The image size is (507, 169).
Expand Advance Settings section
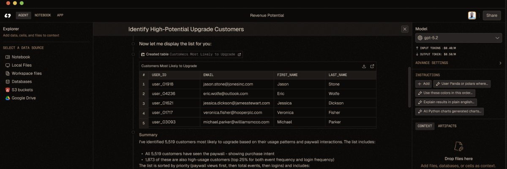click(458, 63)
